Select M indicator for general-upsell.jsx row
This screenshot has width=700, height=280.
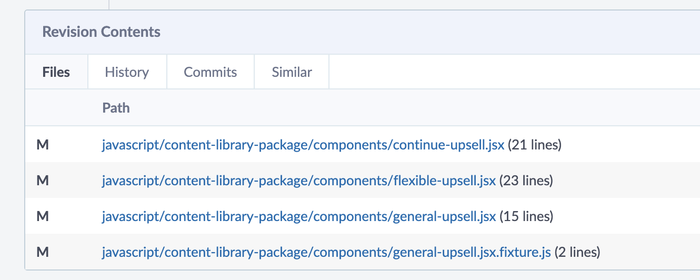tap(43, 216)
